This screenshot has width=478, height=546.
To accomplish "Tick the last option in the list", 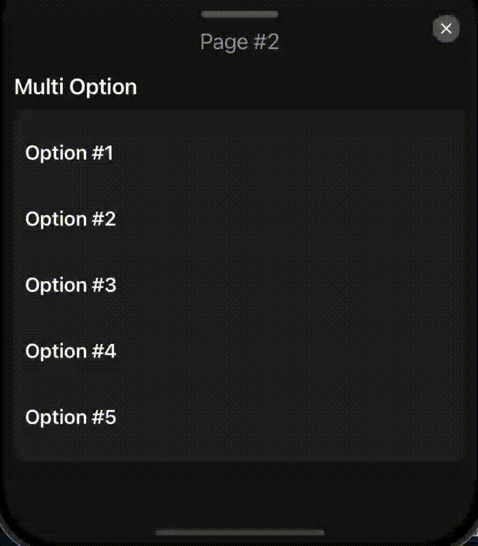I will (70, 417).
